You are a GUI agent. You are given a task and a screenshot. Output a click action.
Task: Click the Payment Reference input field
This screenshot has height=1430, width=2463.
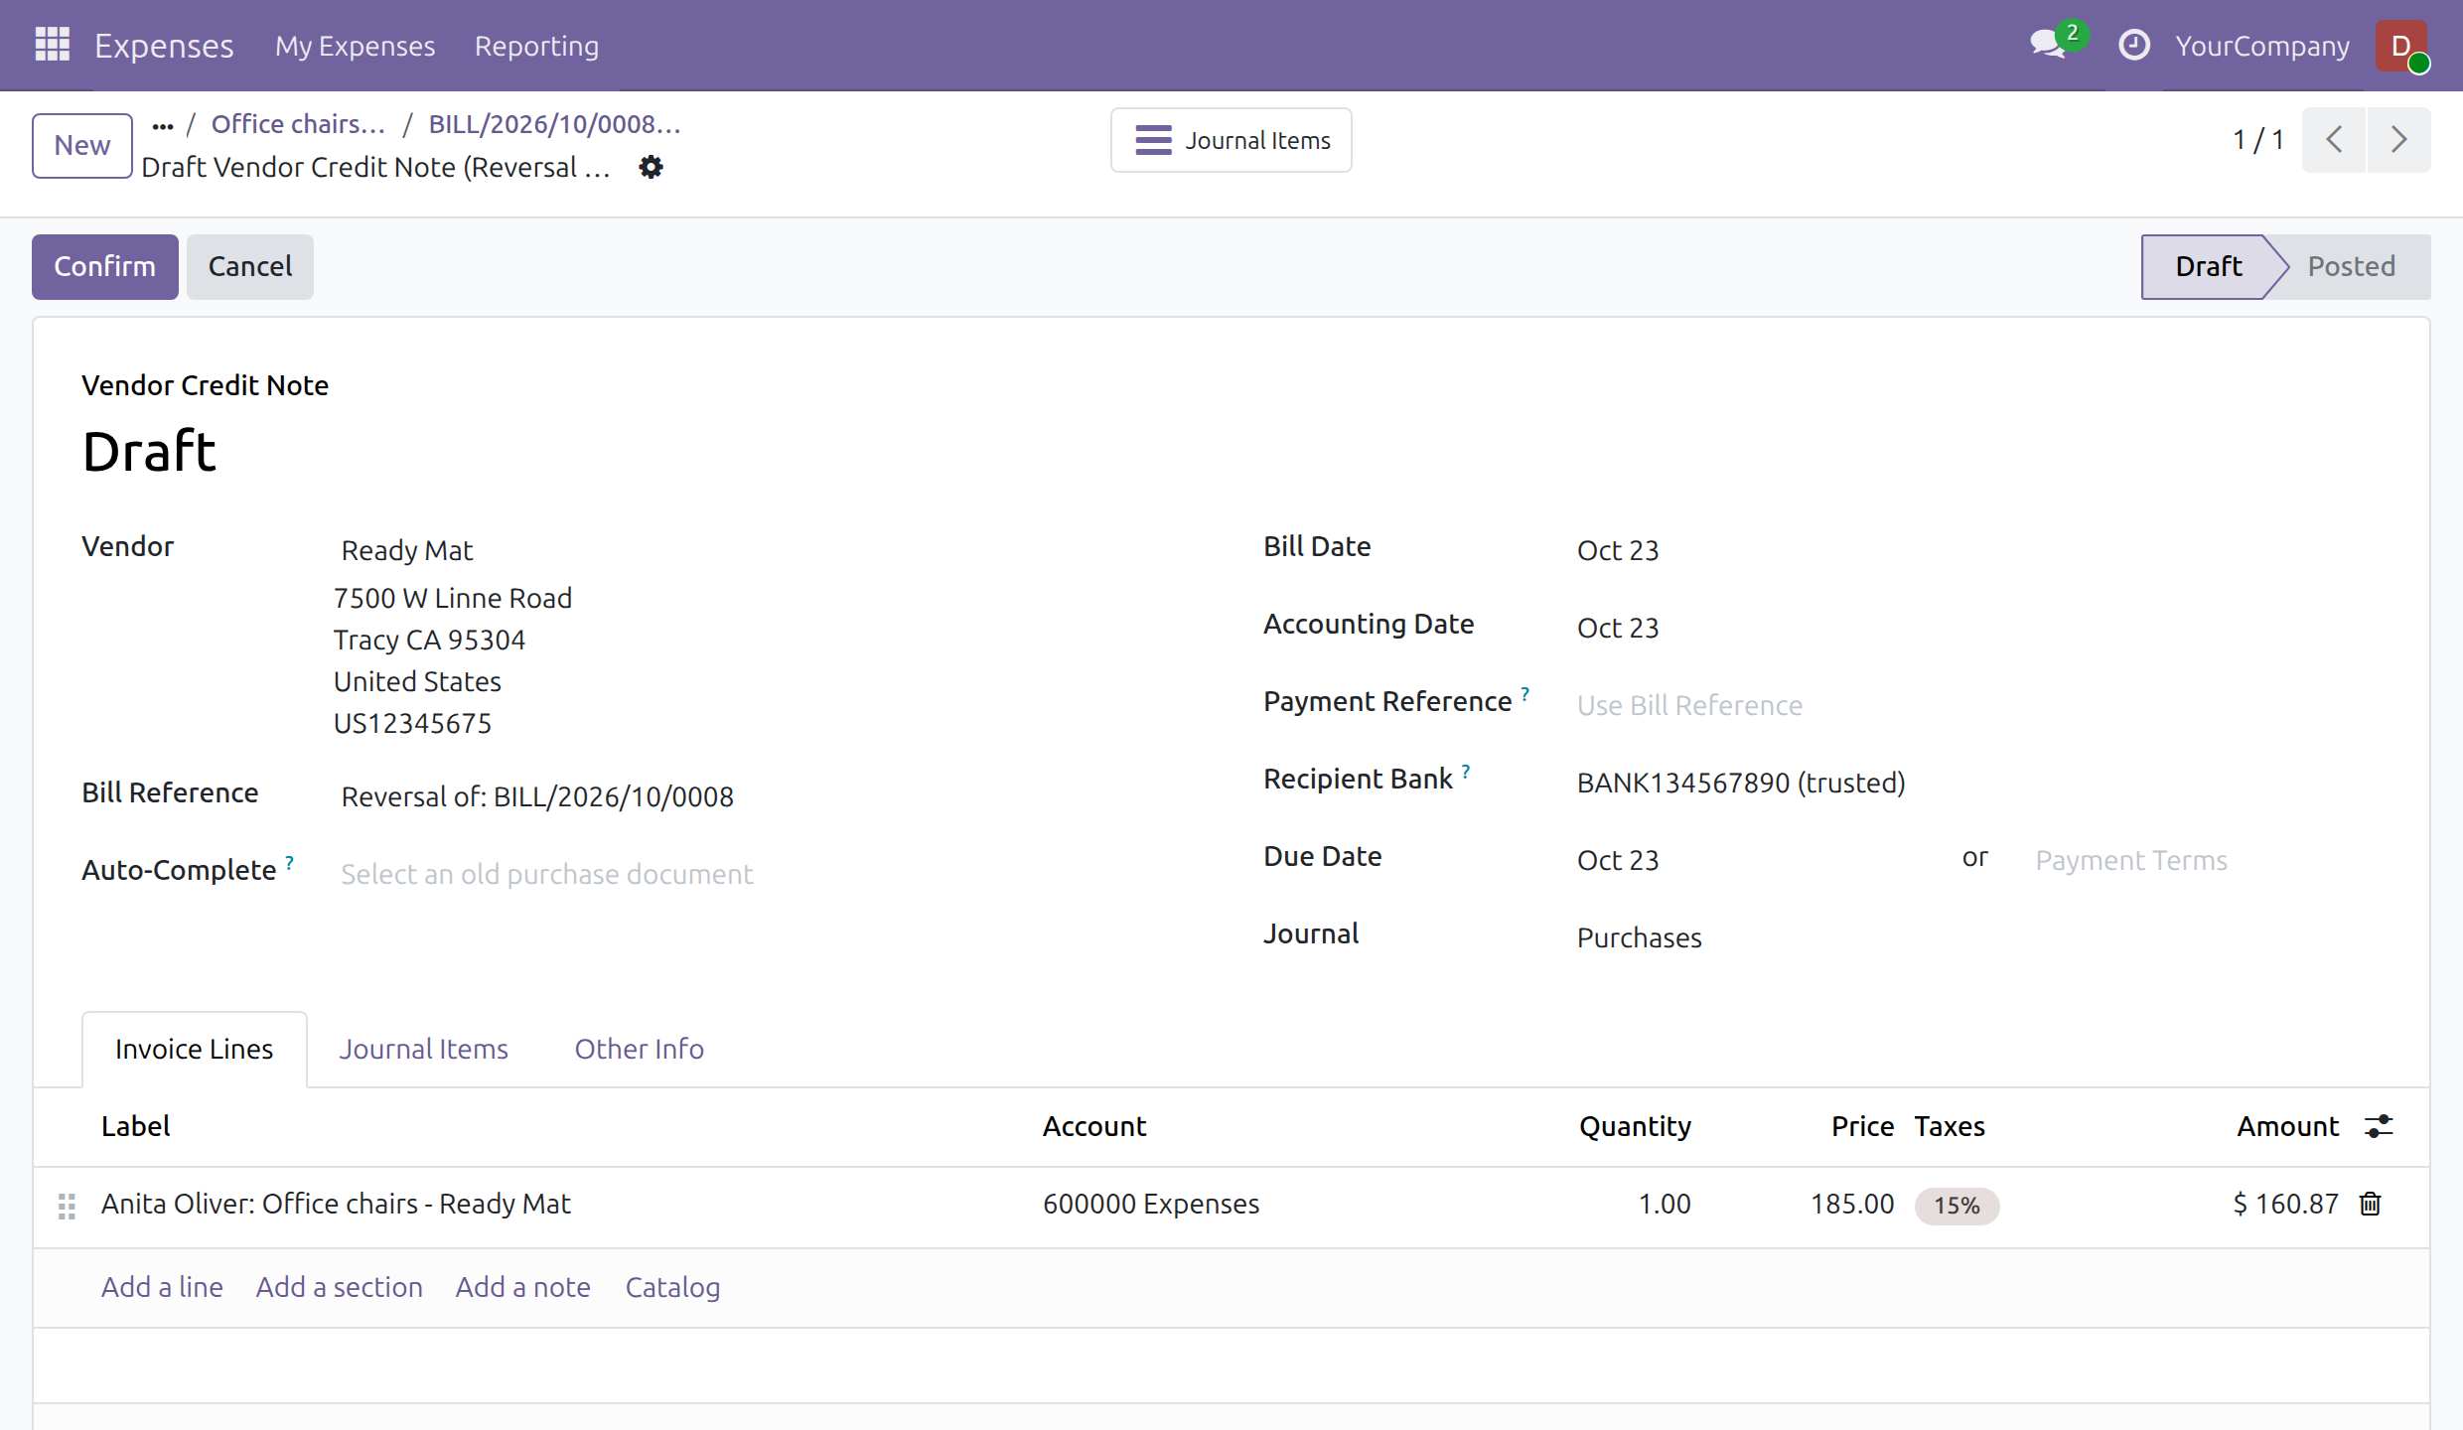pyautogui.click(x=1978, y=705)
